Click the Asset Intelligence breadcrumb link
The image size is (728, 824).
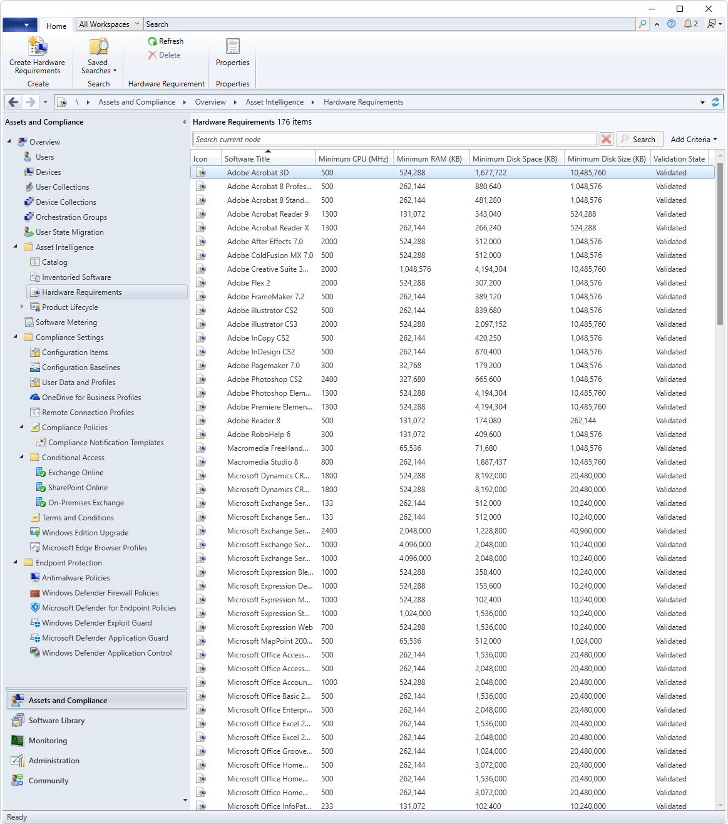coord(274,102)
